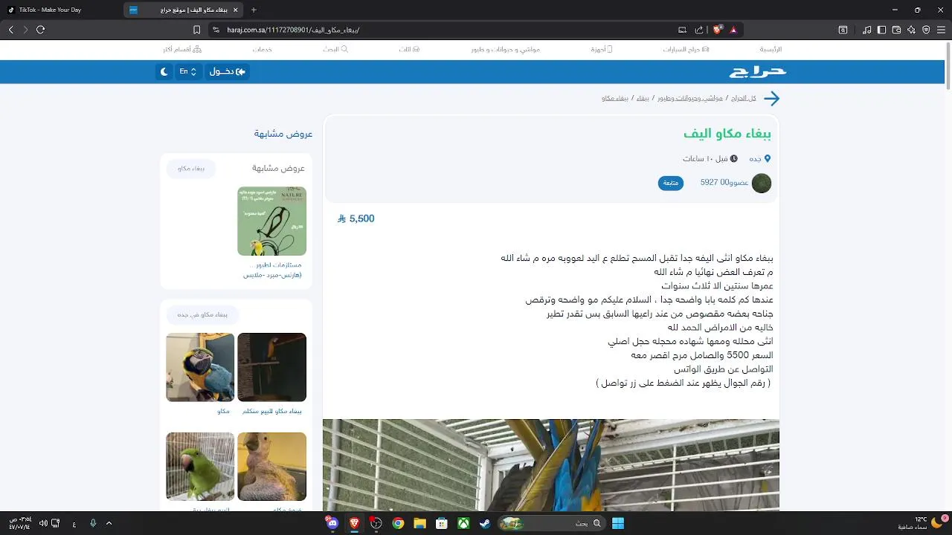Open main macaw listing photo
The height and width of the screenshot is (535, 952).
click(551, 465)
